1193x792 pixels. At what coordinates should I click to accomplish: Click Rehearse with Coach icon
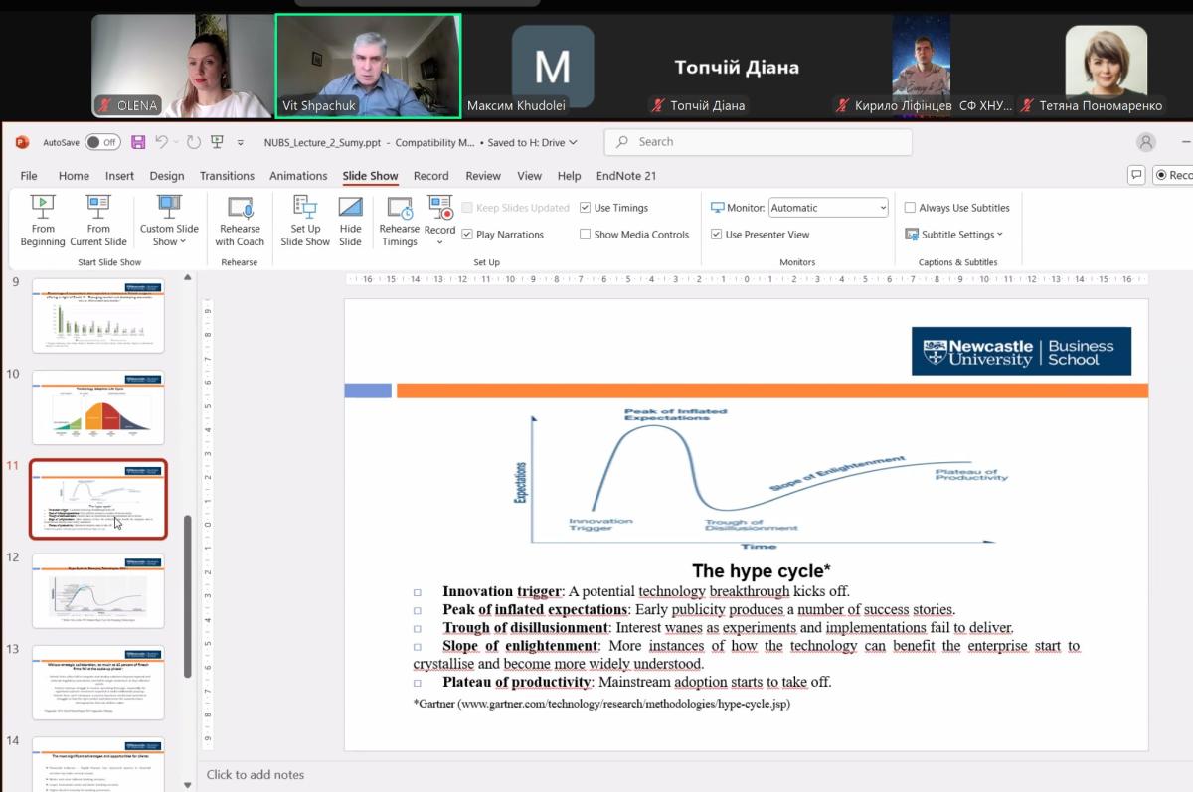coord(240,220)
